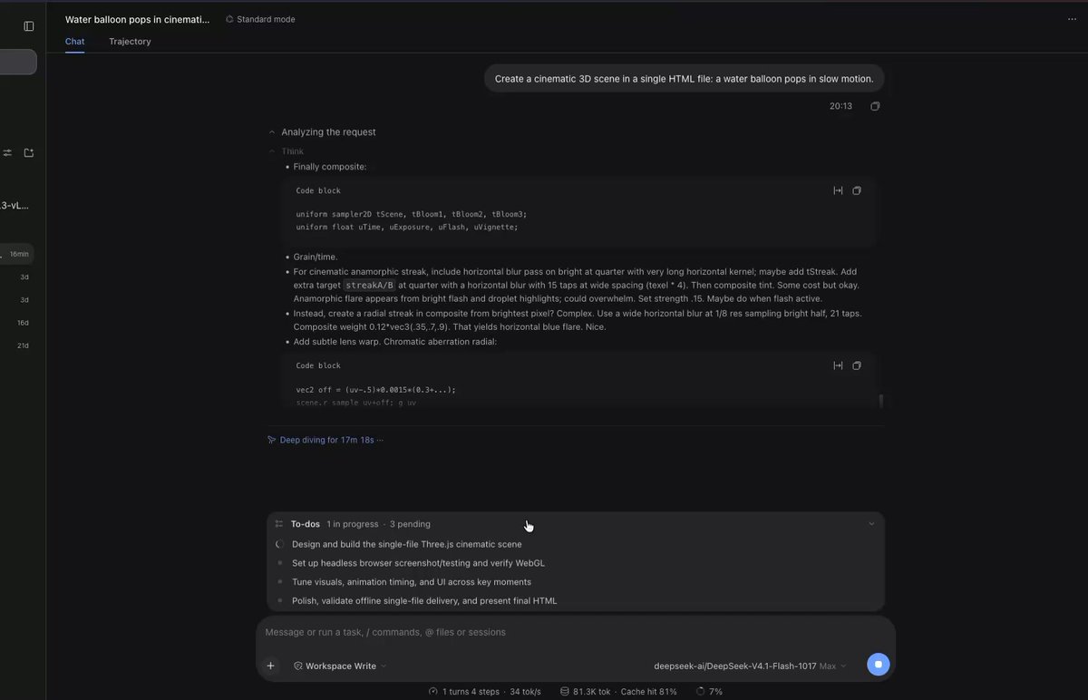Switch to the Trajectory tab
The image size is (1088, 700).
130,42
